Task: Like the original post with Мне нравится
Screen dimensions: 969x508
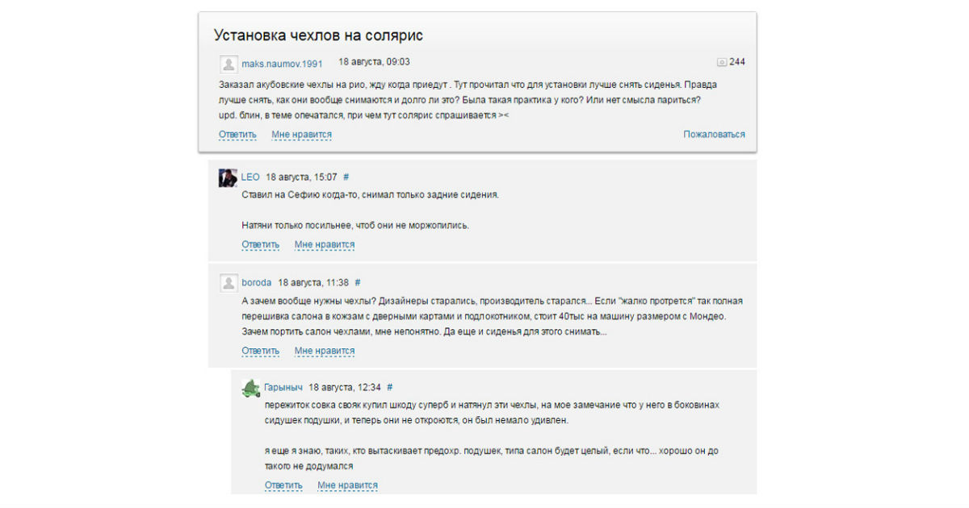Action: coord(301,135)
